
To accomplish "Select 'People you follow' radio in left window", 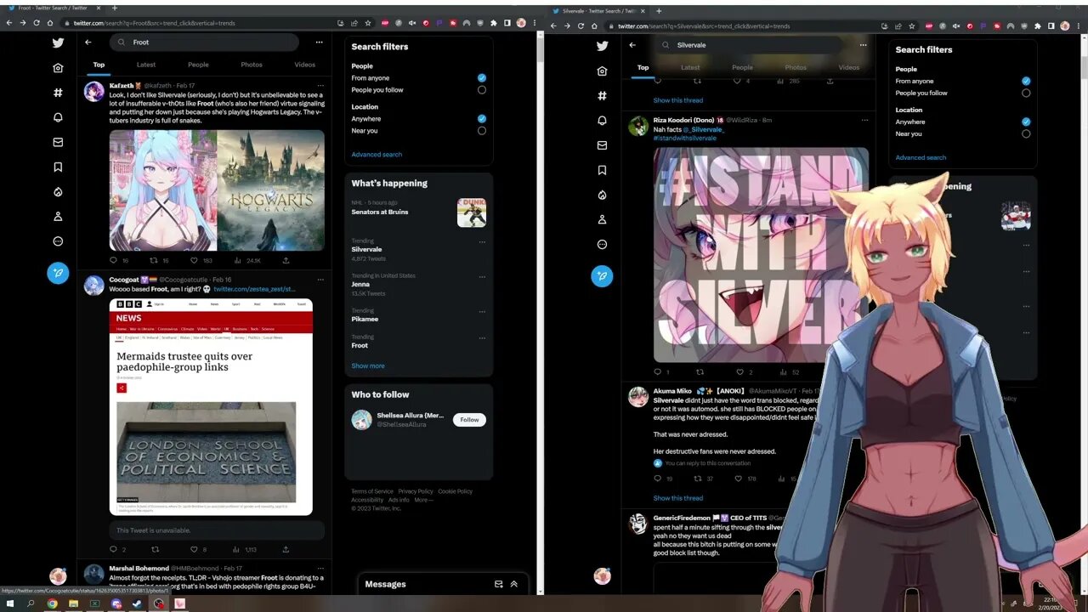I will point(482,89).
